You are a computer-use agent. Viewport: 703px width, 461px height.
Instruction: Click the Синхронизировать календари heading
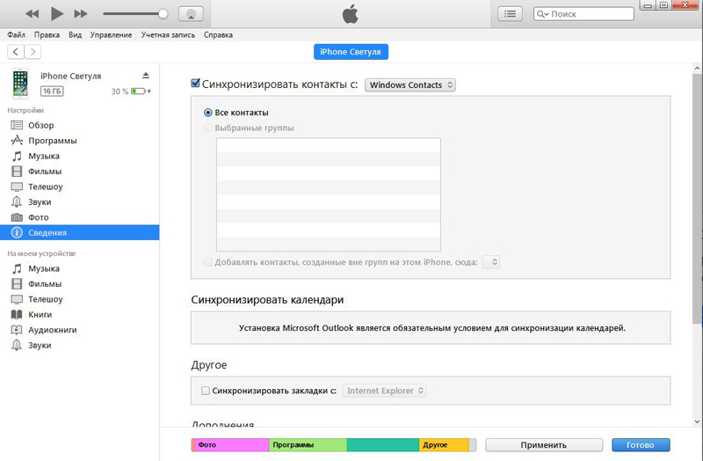(x=267, y=300)
